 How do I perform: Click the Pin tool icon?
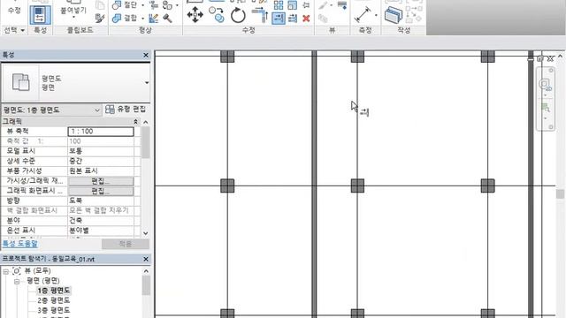click(306, 5)
